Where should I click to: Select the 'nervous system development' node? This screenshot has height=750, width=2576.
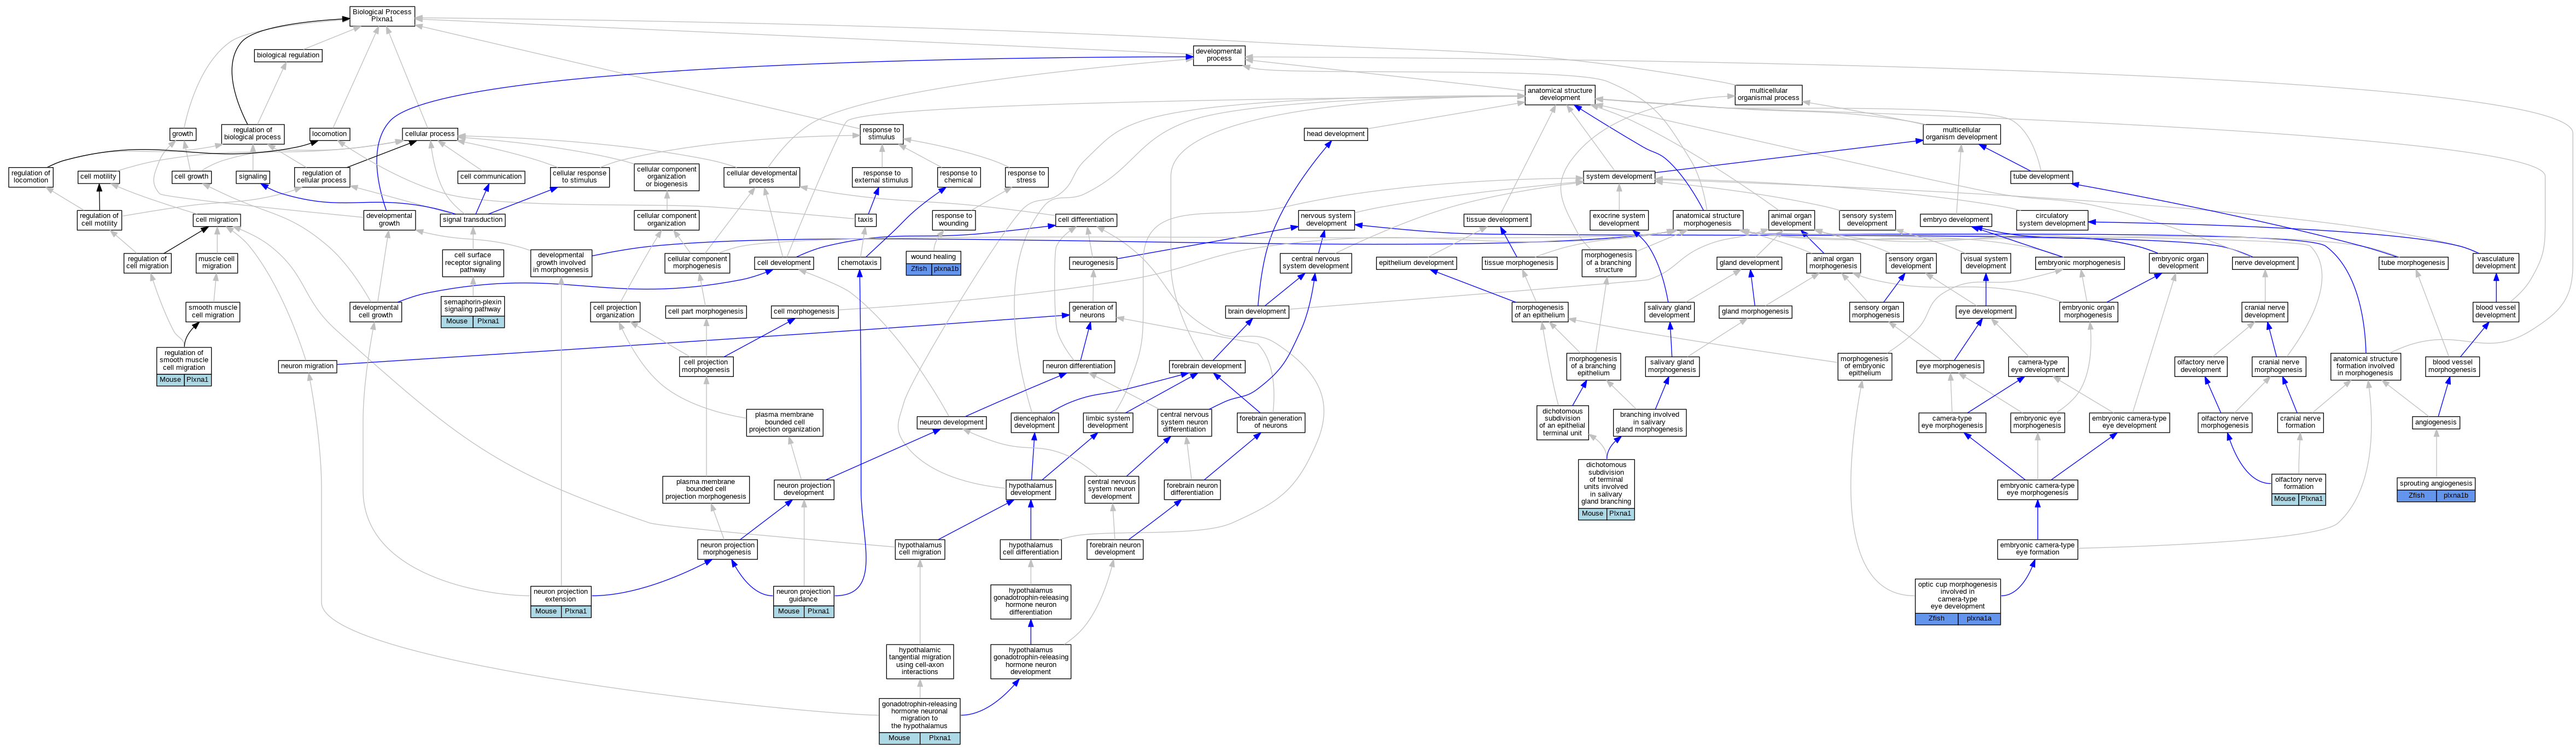1326,220
